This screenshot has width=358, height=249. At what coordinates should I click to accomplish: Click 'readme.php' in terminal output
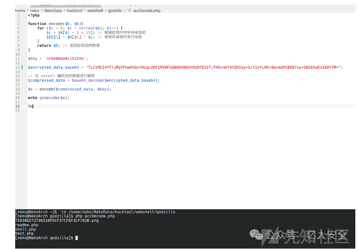pos(27,225)
